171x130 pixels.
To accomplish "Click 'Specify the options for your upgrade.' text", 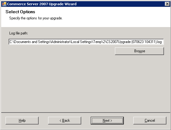I will [x=36, y=18].
